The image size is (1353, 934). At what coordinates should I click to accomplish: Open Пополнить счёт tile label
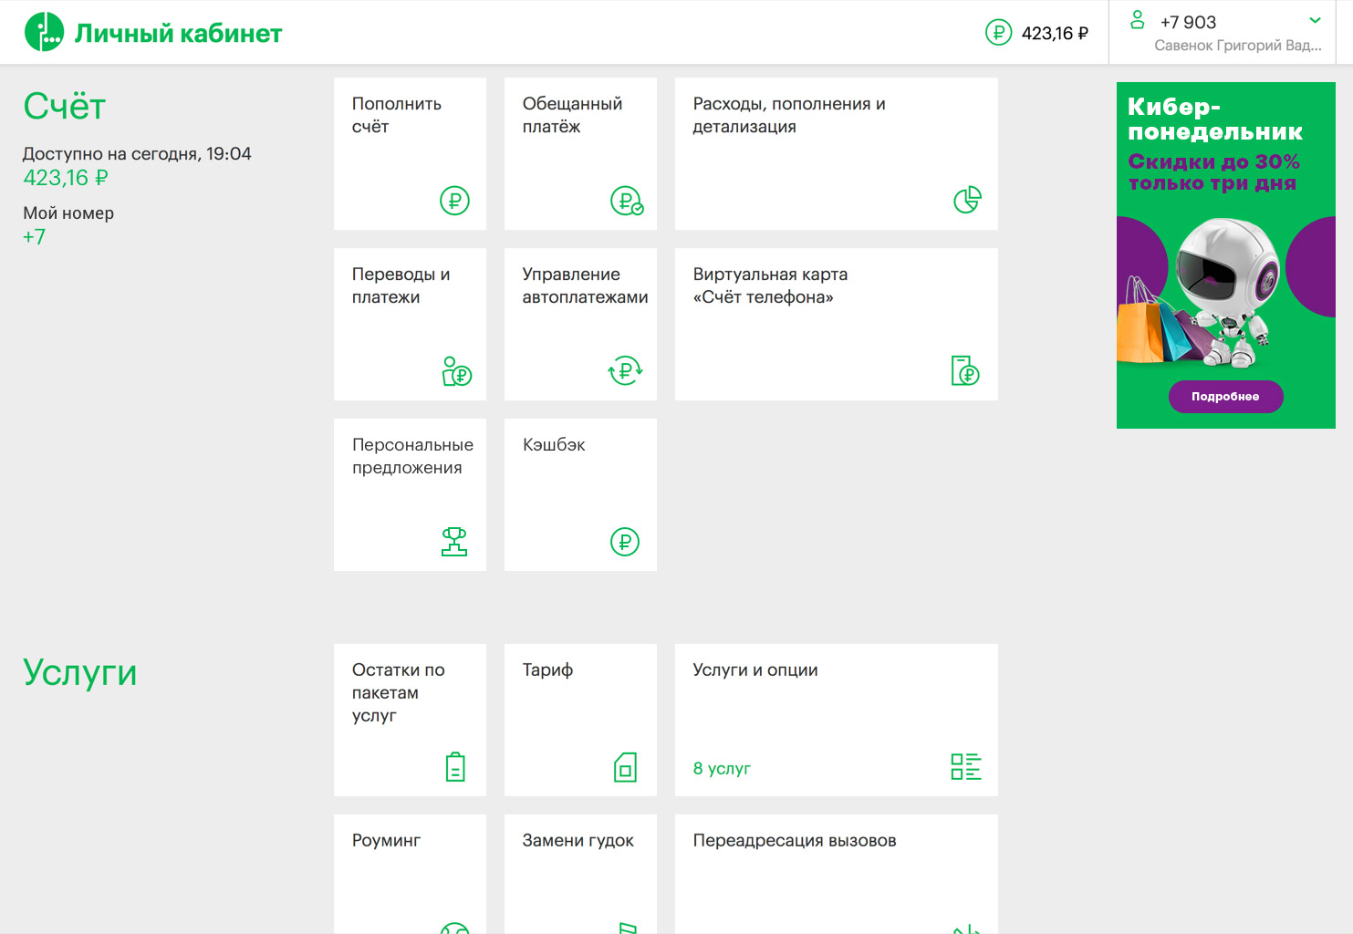click(397, 115)
